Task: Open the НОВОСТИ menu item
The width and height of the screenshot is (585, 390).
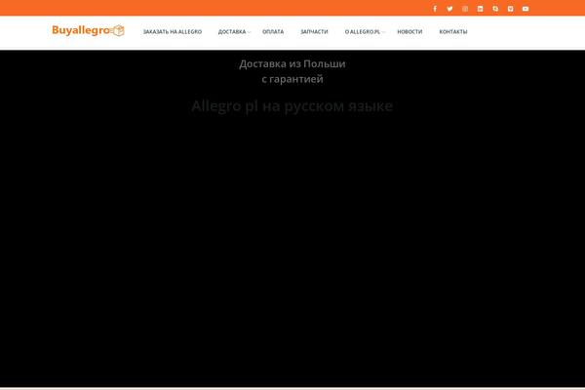Action: point(409,32)
